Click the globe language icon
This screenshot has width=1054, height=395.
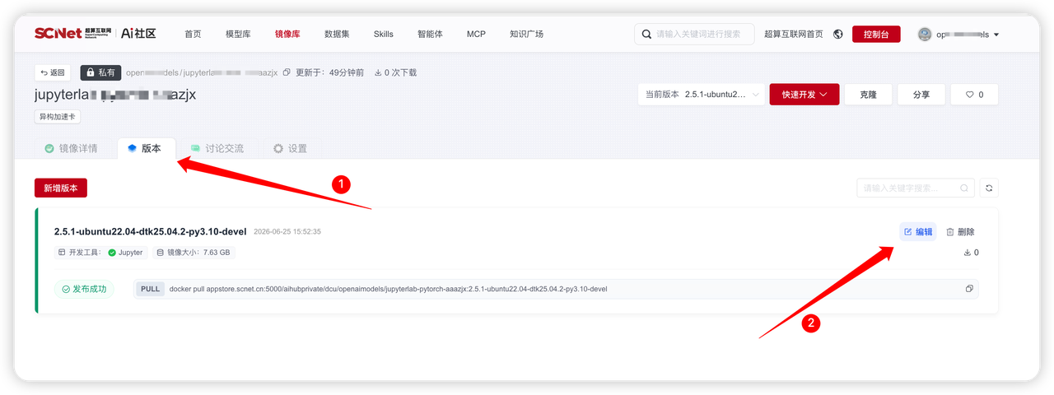(838, 35)
